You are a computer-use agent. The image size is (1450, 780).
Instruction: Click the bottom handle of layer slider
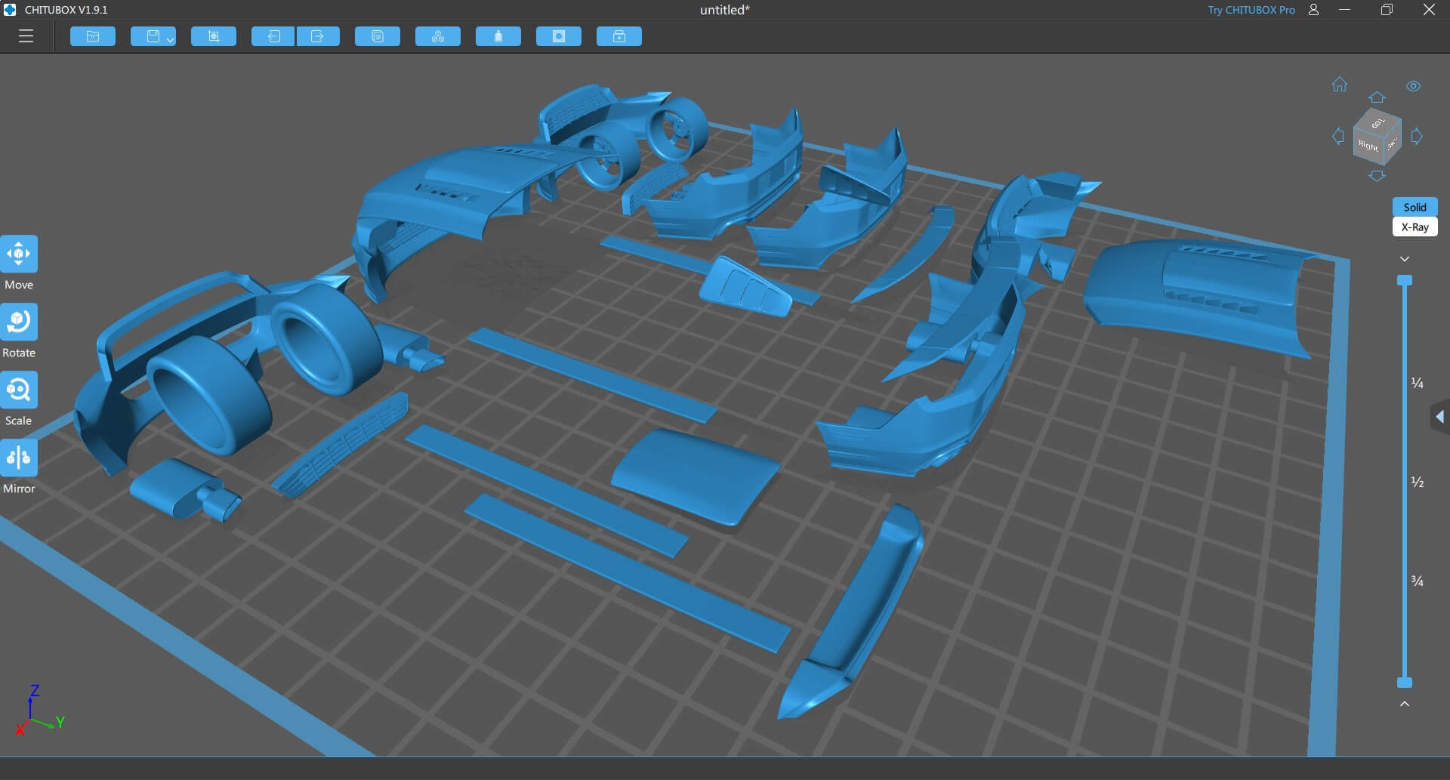coord(1405,683)
